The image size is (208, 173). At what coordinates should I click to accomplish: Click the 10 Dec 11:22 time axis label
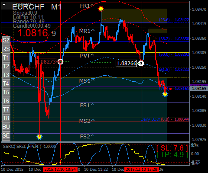point(96,169)
